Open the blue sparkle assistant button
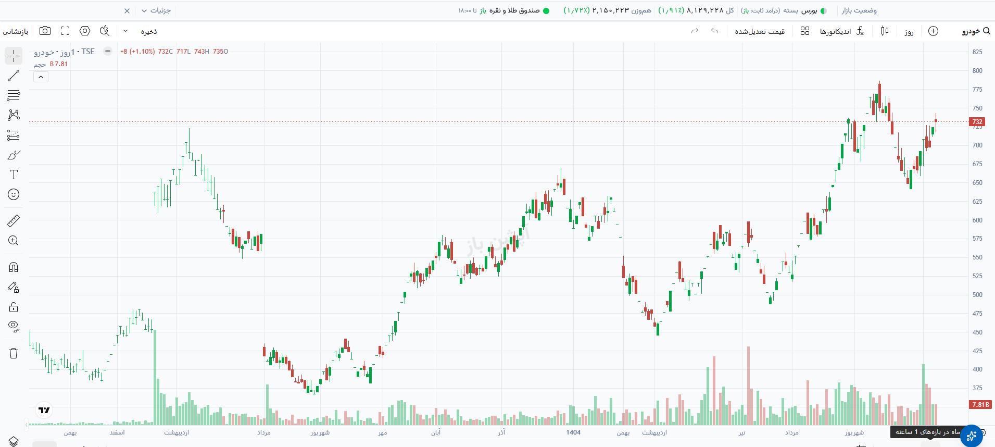This screenshot has height=447, width=995. click(x=972, y=436)
